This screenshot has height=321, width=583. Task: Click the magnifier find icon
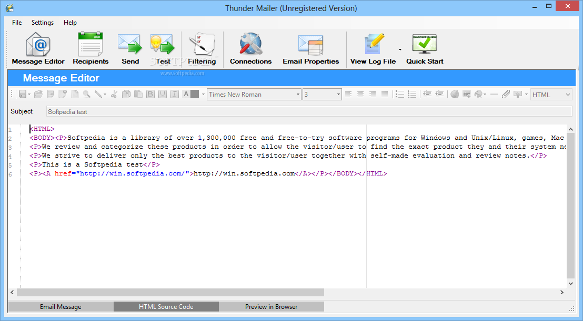(x=87, y=94)
